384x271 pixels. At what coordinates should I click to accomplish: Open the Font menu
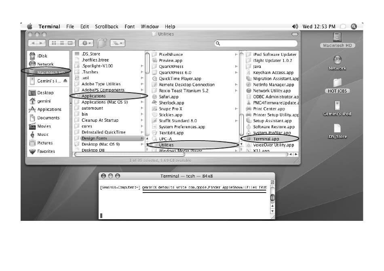click(x=130, y=26)
